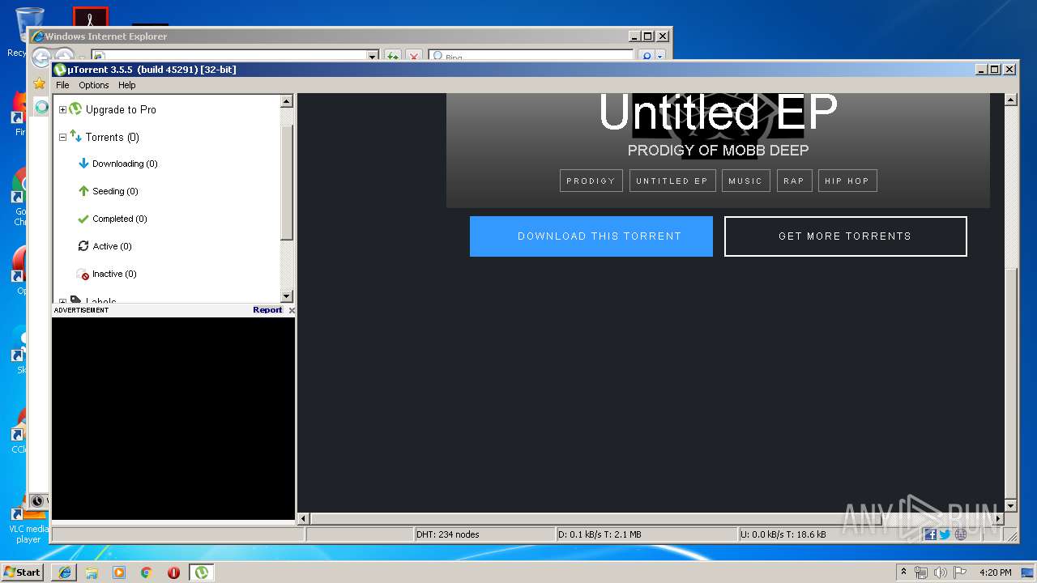
Task: Click the Action Center flag tray icon
Action: click(x=960, y=572)
